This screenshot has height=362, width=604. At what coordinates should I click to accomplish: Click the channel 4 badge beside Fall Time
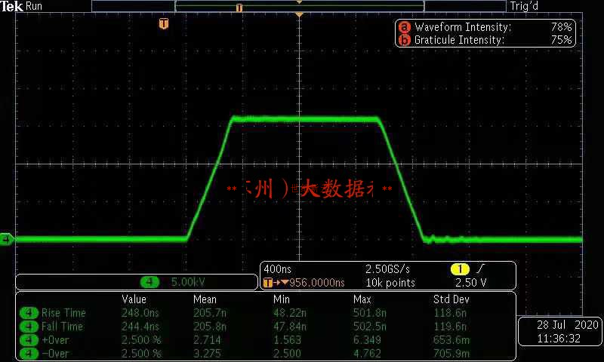pos(29,327)
